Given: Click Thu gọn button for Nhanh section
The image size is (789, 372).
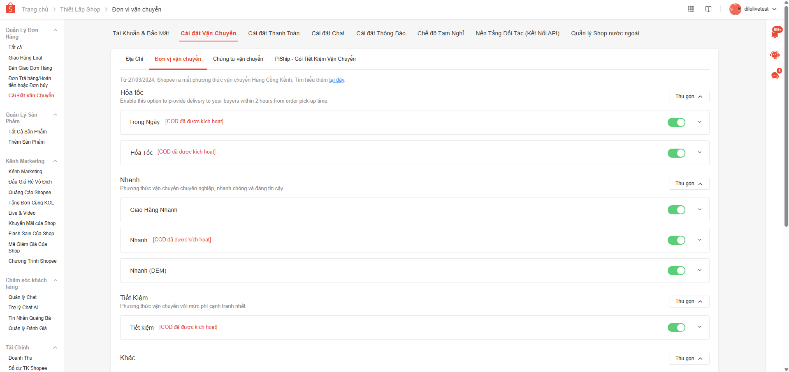Looking at the screenshot, I should 689,184.
